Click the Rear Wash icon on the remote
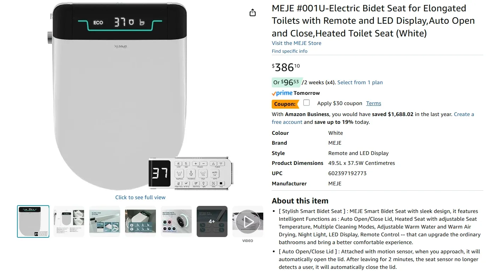The width and height of the screenshot is (489, 271). click(179, 173)
